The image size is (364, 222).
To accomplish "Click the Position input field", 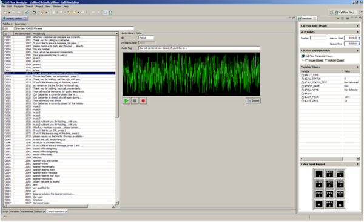I will coord(318,38).
